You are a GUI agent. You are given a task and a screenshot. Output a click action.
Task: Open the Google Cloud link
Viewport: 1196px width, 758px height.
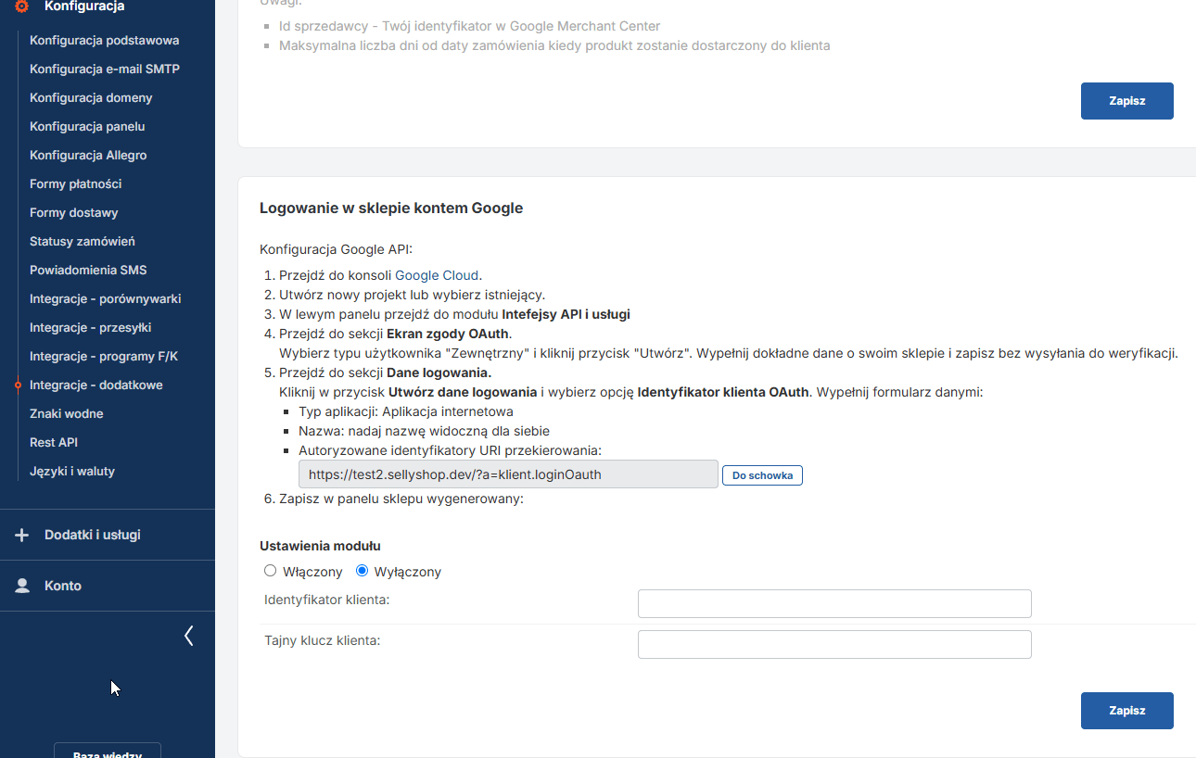tap(437, 275)
